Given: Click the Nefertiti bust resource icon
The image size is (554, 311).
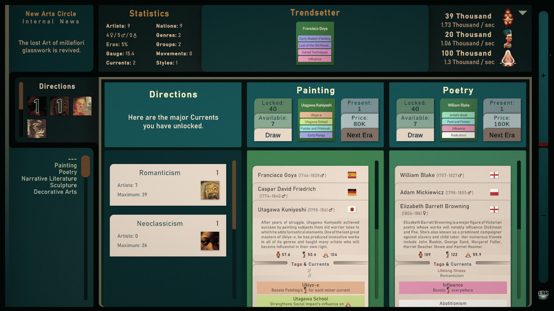Looking at the screenshot, I should pyautogui.click(x=508, y=39).
